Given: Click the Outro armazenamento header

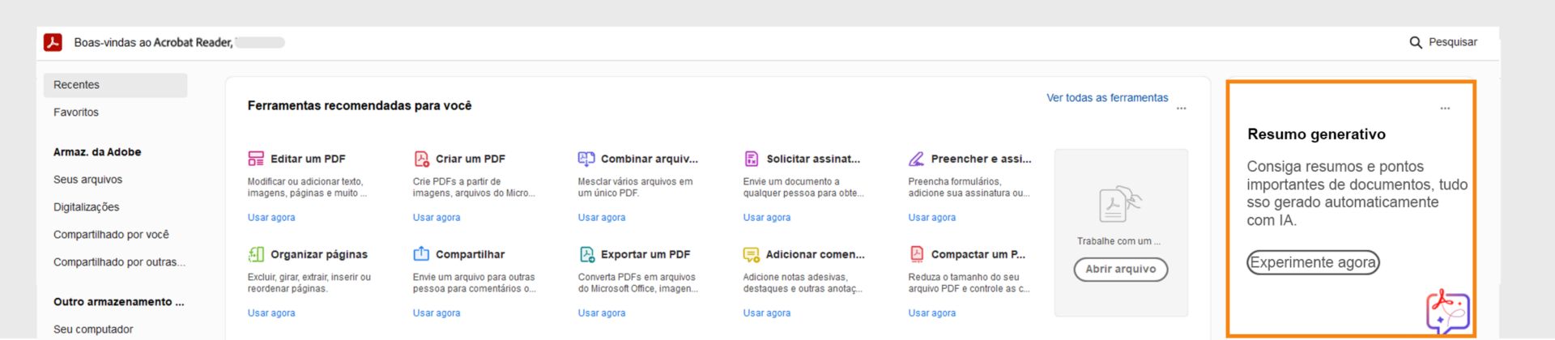Looking at the screenshot, I should click(119, 302).
